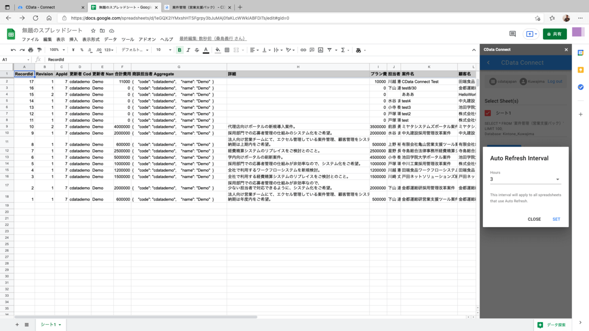This screenshot has height=331, width=589.
Task: Open the ファイル menu
Action: pyautogui.click(x=30, y=39)
